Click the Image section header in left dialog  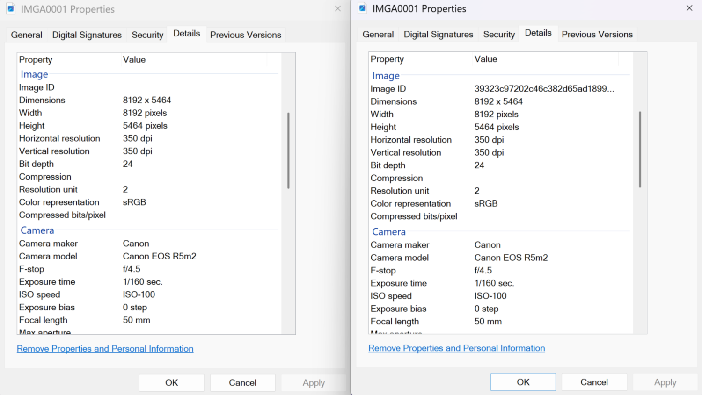[x=34, y=74]
